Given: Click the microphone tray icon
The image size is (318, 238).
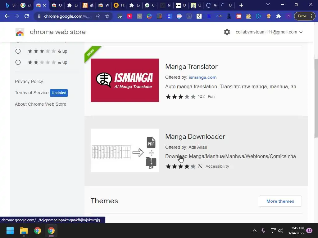Looking at the screenshot, I should pos(263,231).
